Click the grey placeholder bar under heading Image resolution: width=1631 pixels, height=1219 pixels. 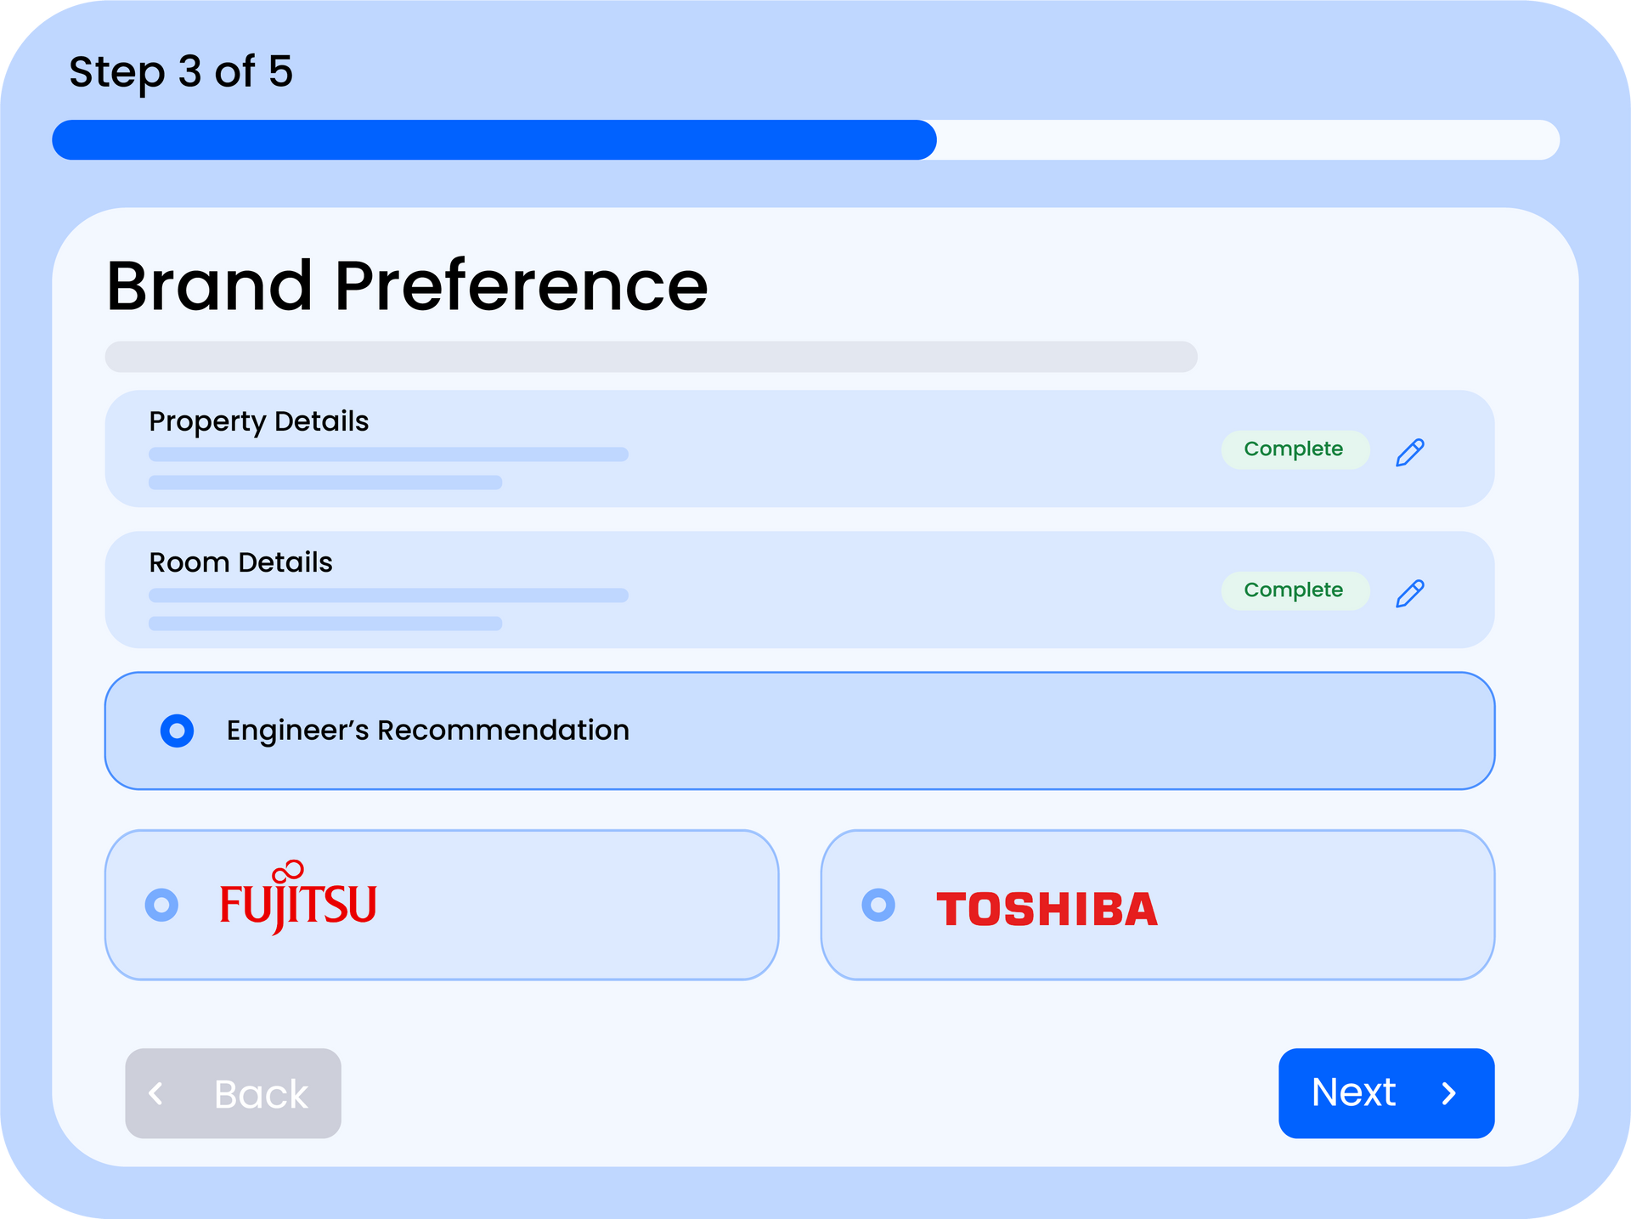click(651, 357)
